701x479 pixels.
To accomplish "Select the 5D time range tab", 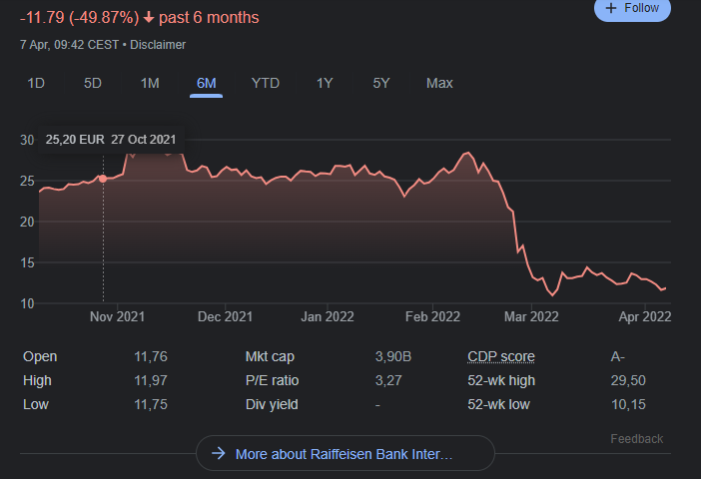I will (x=93, y=83).
